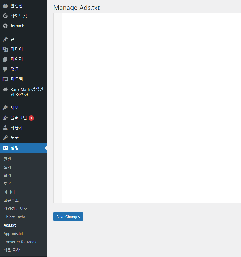Click the pushpin icon next to 글
The width and height of the screenshot is (241, 257).
[x=5, y=39]
